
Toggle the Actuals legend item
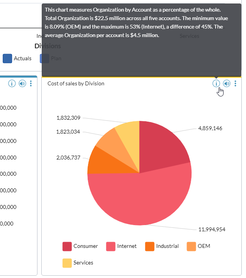point(17,59)
